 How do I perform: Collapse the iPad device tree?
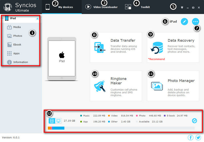point(3,18)
